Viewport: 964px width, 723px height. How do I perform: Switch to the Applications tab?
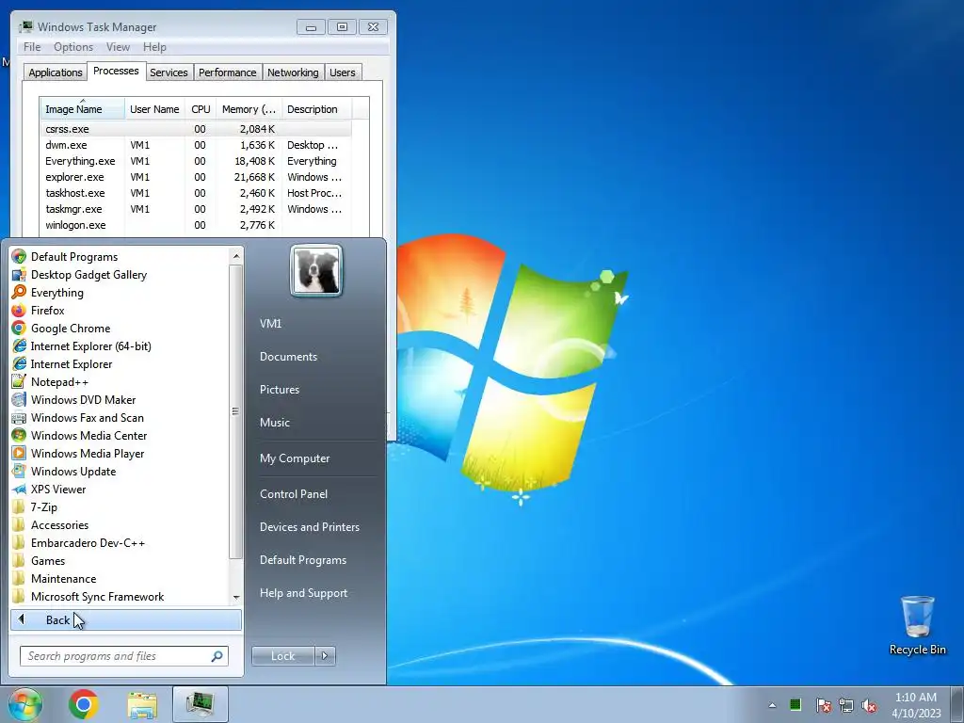56,72
